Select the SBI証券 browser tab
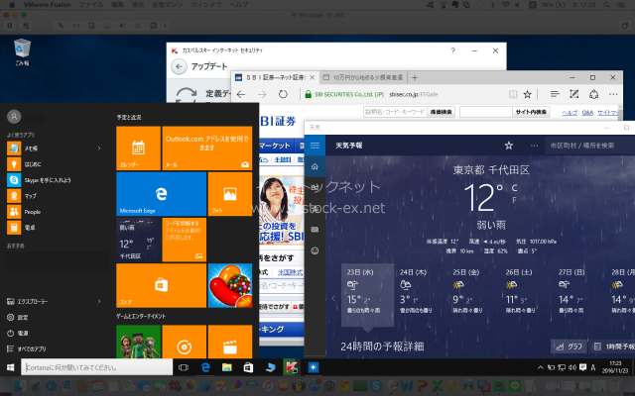 click(276, 77)
